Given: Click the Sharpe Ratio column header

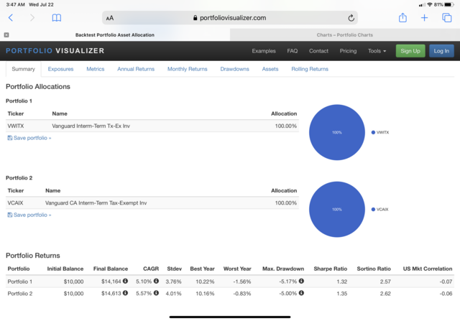Looking at the screenshot, I should pos(331,269).
